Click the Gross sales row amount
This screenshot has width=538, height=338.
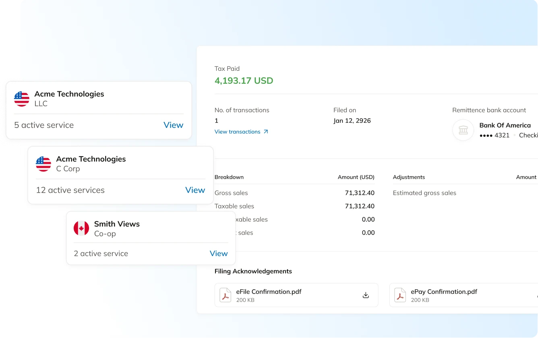[360, 193]
